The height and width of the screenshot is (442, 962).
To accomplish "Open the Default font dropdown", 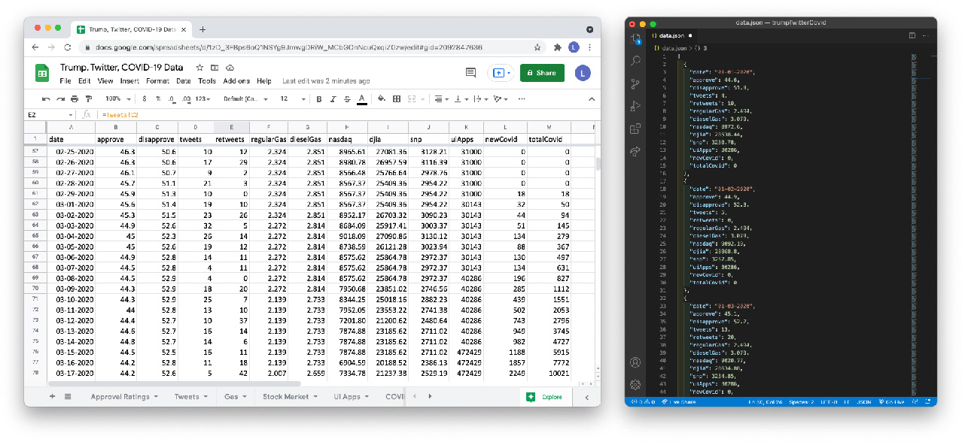I will pyautogui.click(x=244, y=99).
